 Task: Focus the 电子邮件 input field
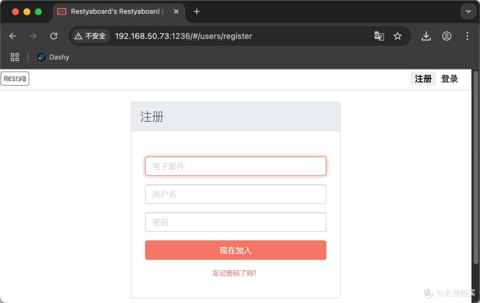[x=236, y=166]
